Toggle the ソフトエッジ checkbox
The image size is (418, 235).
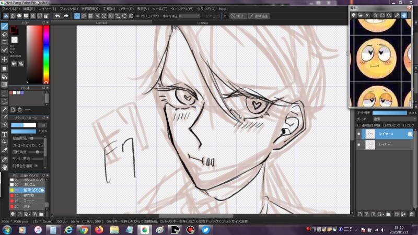pyautogui.click(x=203, y=16)
